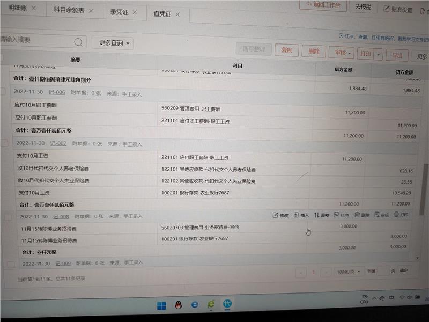Select the checkbox beside voucher 记-008

pyautogui.click(x=8, y=217)
